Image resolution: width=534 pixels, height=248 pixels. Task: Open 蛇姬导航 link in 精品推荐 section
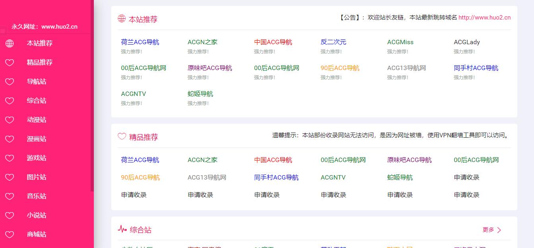point(400,178)
